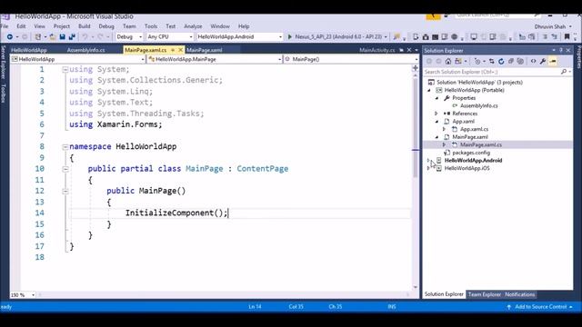Select the HelloWorldApp.Android project node

[473, 160]
